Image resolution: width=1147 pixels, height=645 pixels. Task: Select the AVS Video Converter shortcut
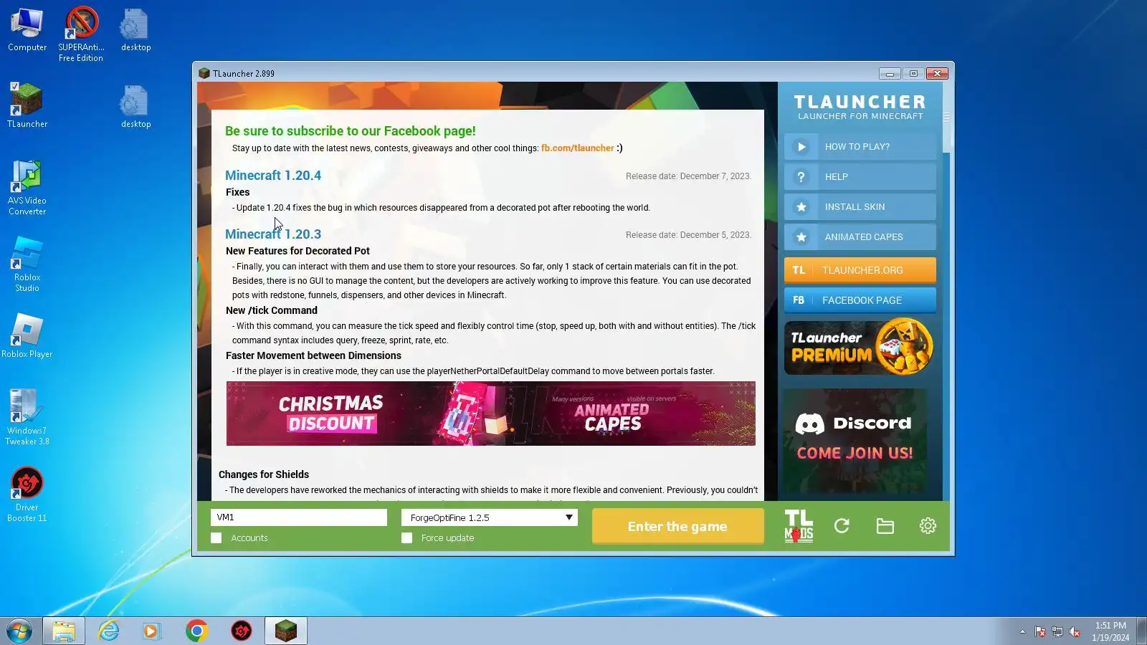pyautogui.click(x=27, y=187)
